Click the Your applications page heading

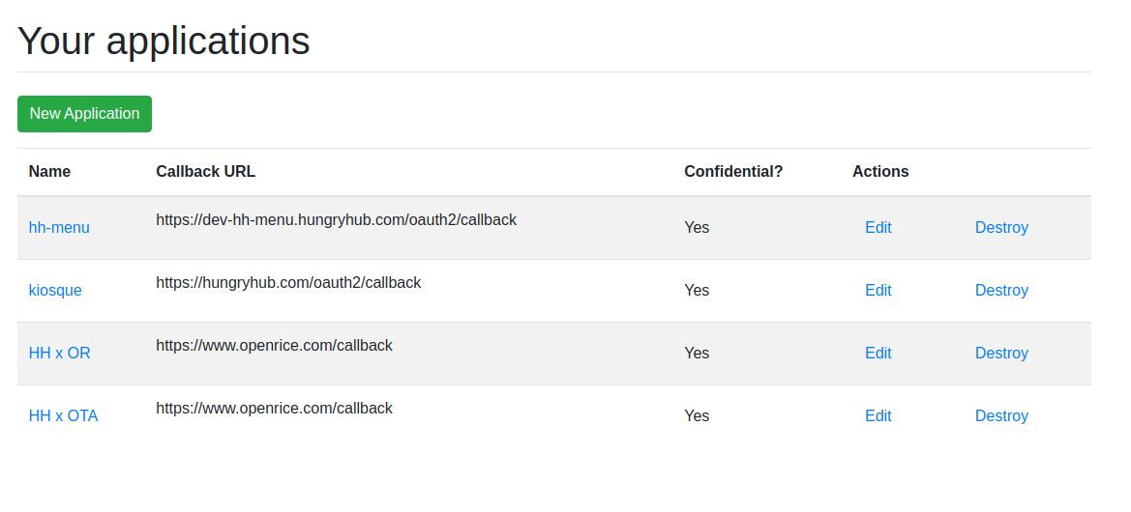[164, 41]
